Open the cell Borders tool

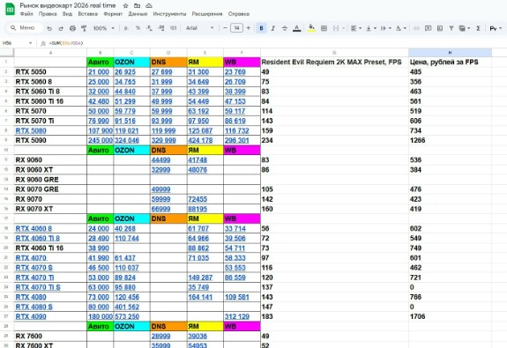pos(324,28)
